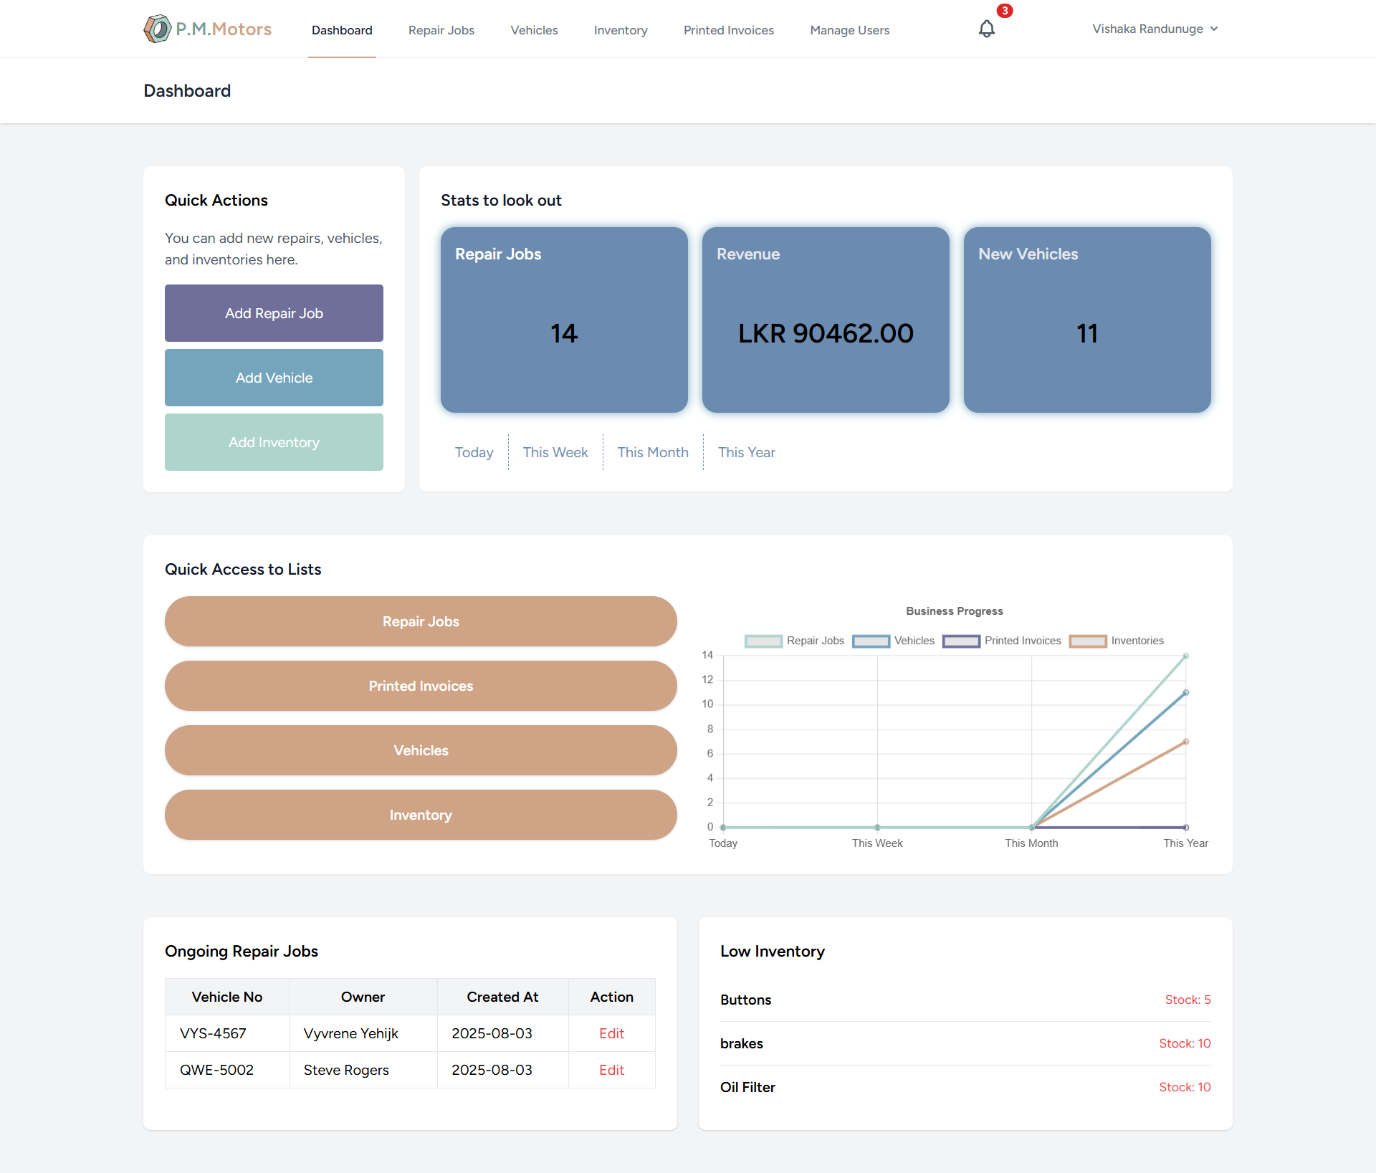Screen dimensions: 1376x1173
Task: Open Printed Invoices from top navigation
Action: (x=728, y=30)
